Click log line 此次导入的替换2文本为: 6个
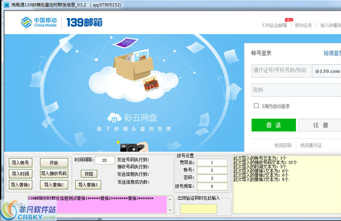The image size is (341, 221). tap(261, 175)
